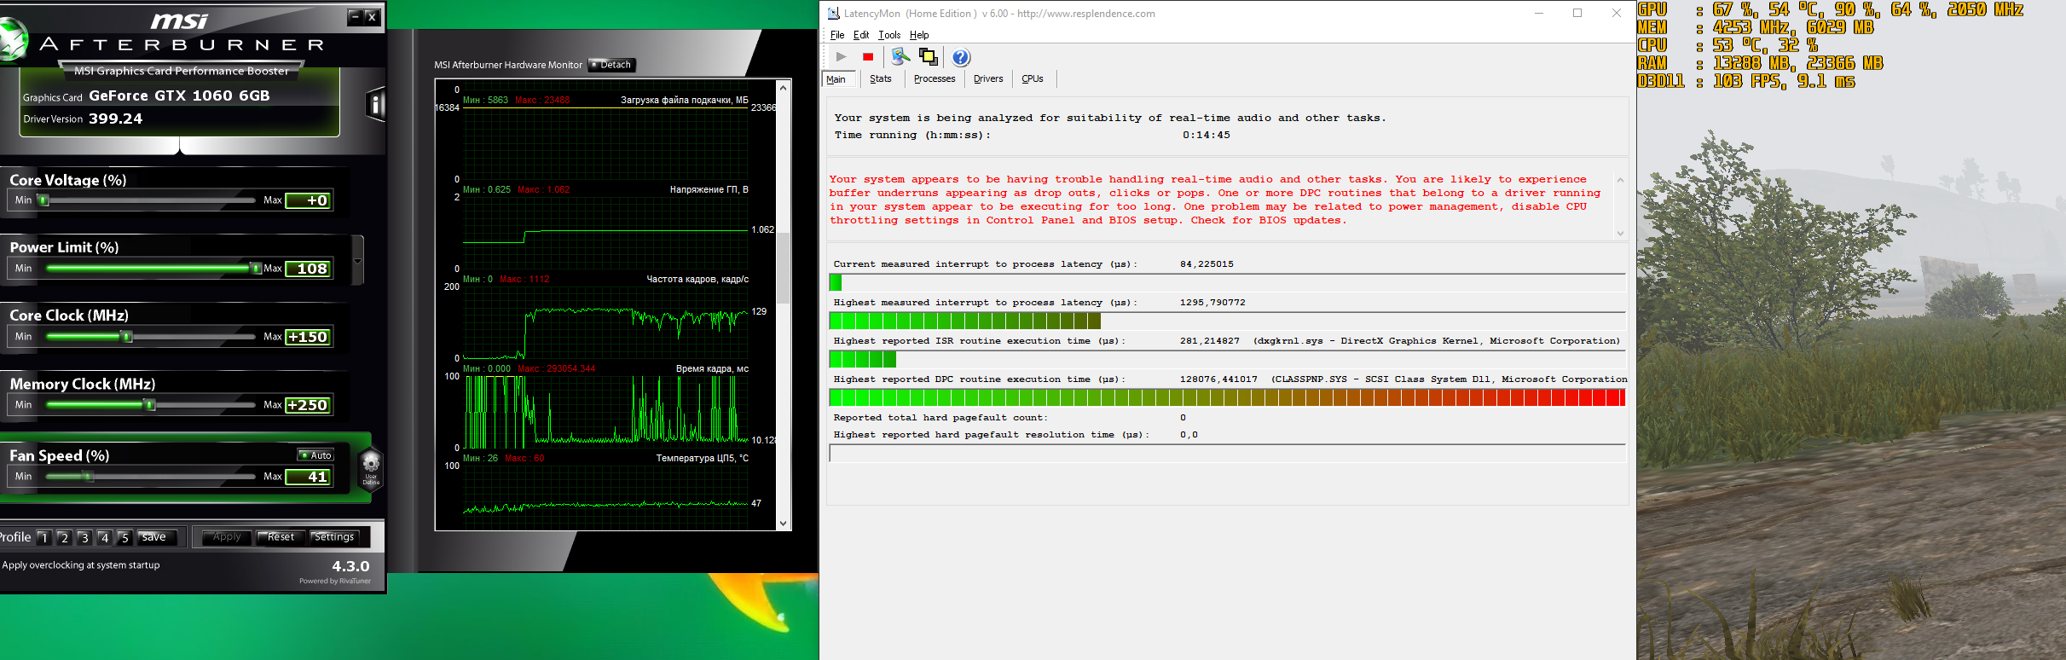Image resolution: width=2066 pixels, height=660 pixels.
Task: Open the File menu in LatencyMon
Action: pos(837,35)
